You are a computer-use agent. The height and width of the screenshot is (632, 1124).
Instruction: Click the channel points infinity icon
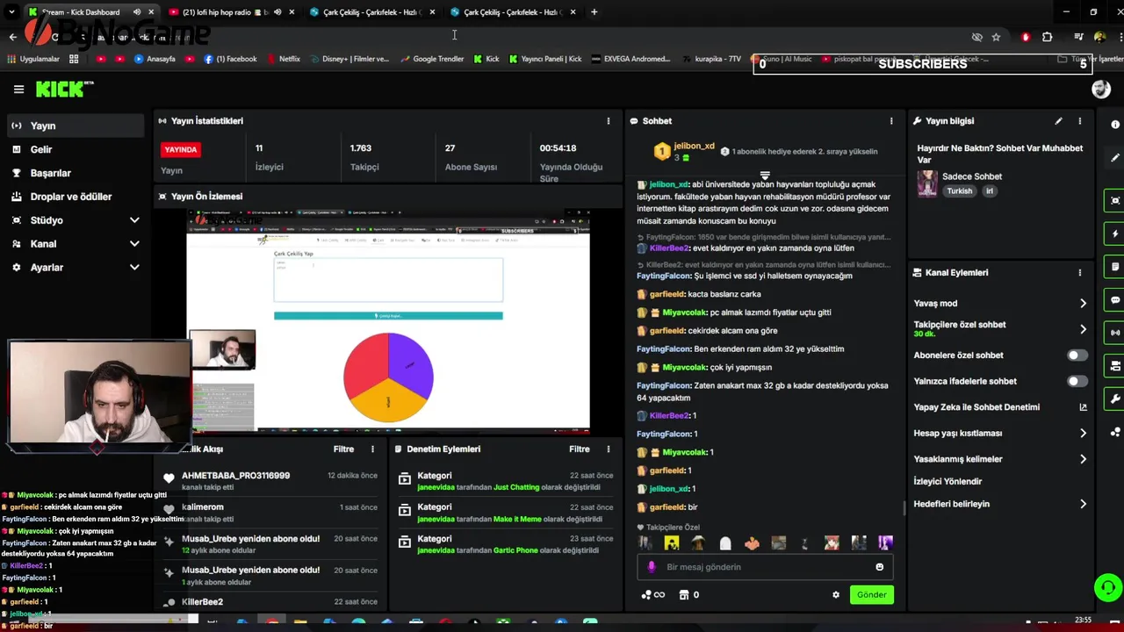pyautogui.click(x=652, y=595)
